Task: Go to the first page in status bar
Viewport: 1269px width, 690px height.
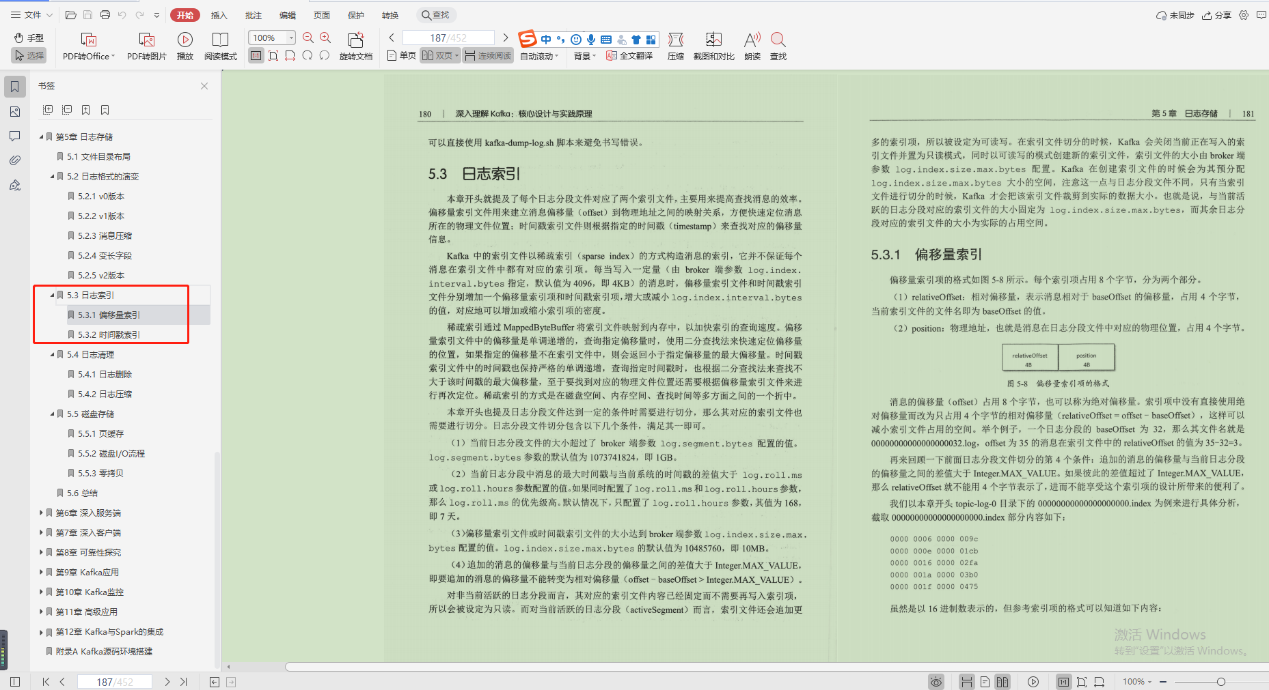Action: [x=46, y=681]
